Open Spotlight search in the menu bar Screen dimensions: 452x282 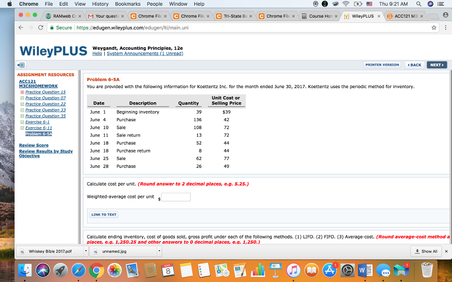coord(418,4)
